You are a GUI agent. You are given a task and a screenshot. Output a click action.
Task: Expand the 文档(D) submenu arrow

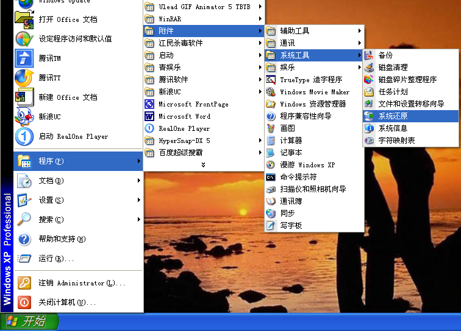click(138, 181)
